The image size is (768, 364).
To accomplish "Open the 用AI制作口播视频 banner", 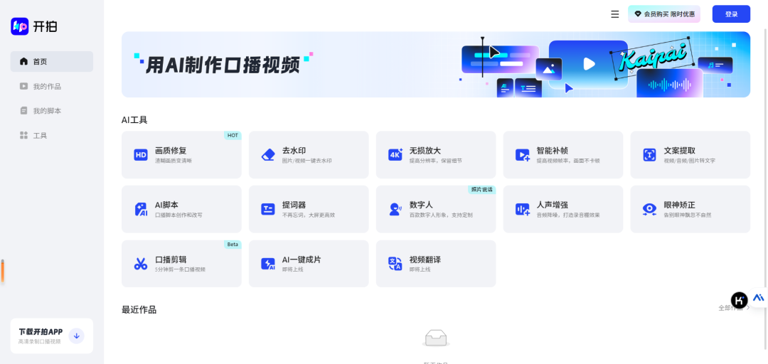I will pyautogui.click(x=436, y=65).
